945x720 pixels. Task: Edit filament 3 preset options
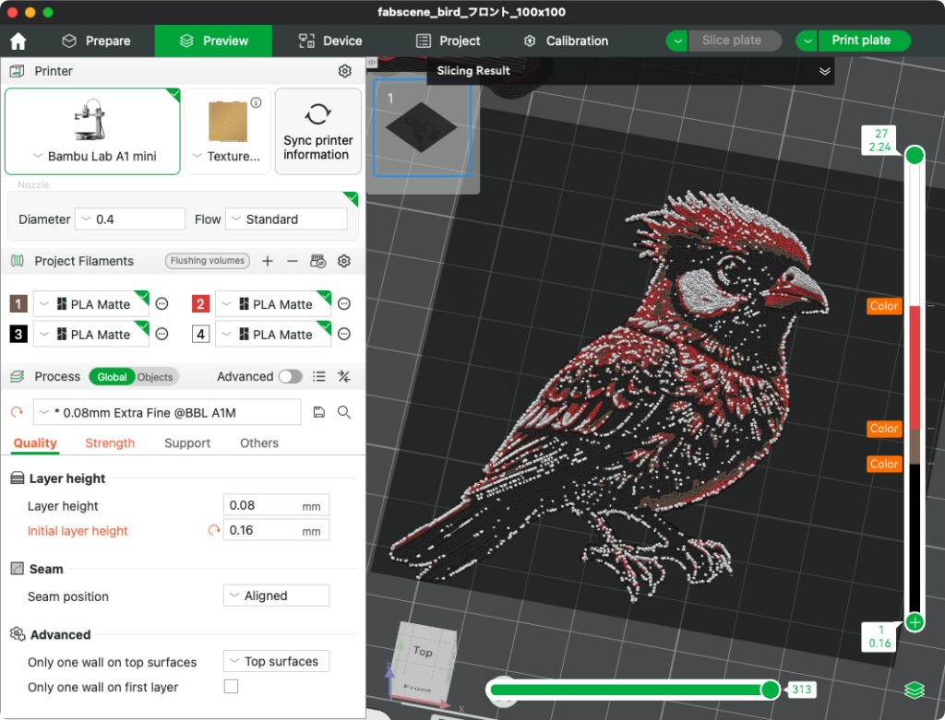(162, 334)
